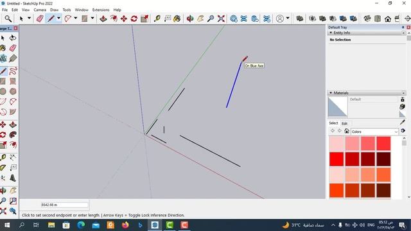Screen dimensions: 411x231
Task: Switch to the home house view icon
Action: (x=387, y=19)
